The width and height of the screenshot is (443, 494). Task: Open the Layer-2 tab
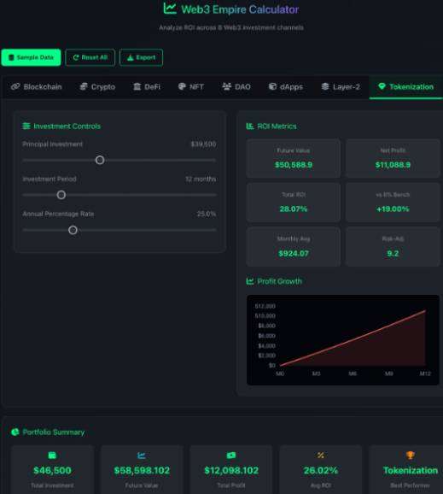341,86
